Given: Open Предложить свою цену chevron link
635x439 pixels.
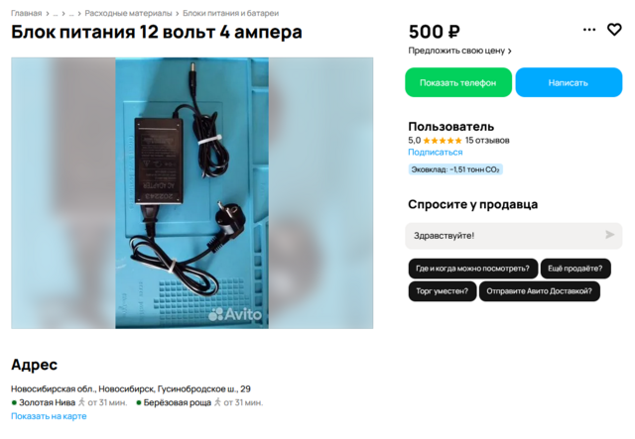Looking at the screenshot, I should click(x=459, y=51).
